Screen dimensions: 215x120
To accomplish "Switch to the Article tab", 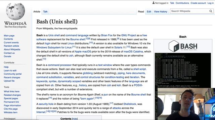I will point(37,12).
